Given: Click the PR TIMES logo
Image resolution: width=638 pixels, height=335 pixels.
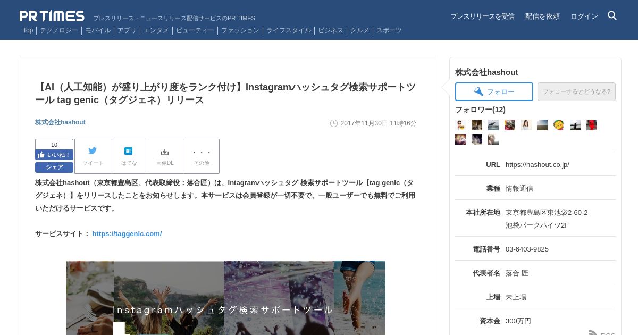Looking at the screenshot, I should click(x=52, y=16).
